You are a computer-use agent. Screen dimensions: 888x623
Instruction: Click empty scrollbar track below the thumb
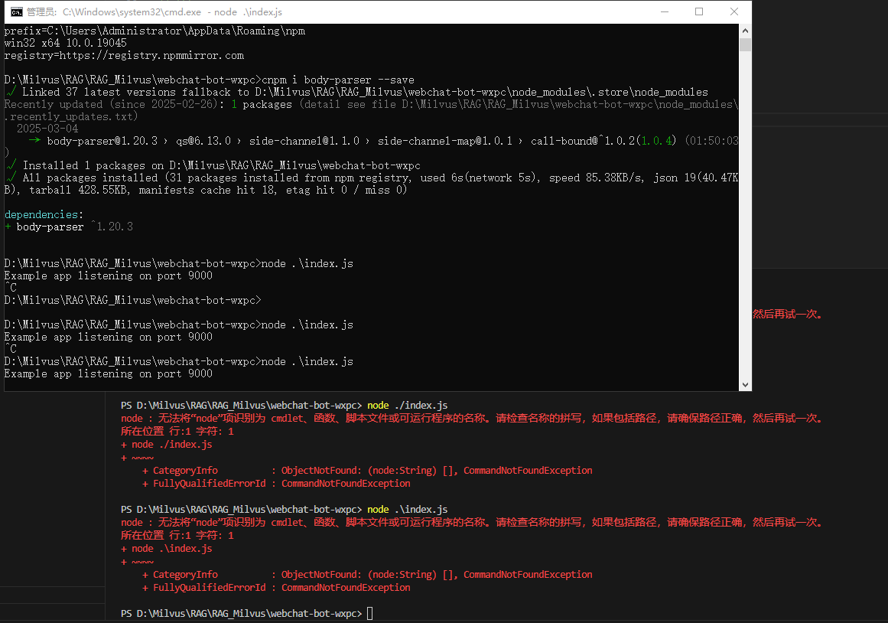click(745, 230)
